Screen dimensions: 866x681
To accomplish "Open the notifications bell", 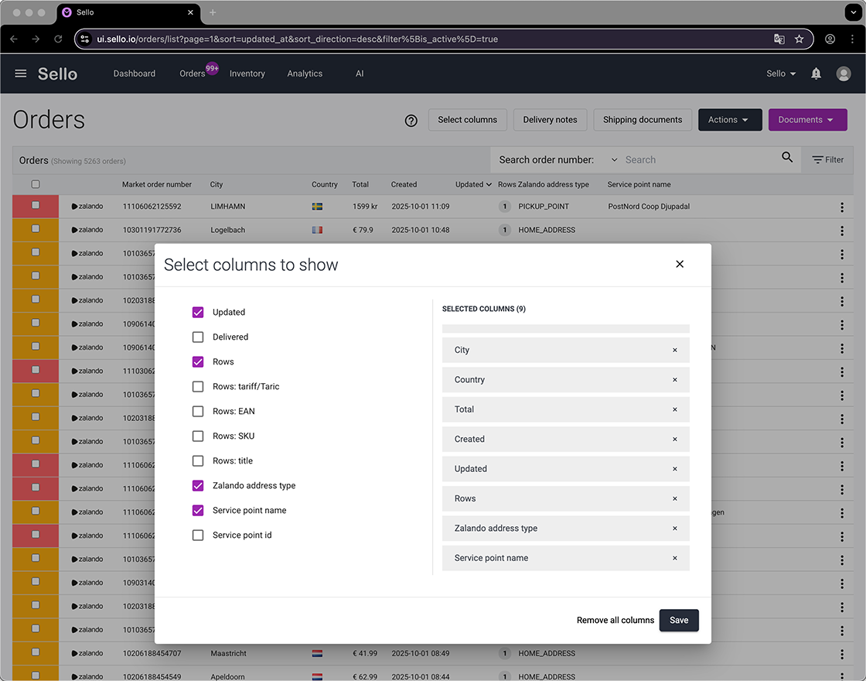I will [x=816, y=74].
